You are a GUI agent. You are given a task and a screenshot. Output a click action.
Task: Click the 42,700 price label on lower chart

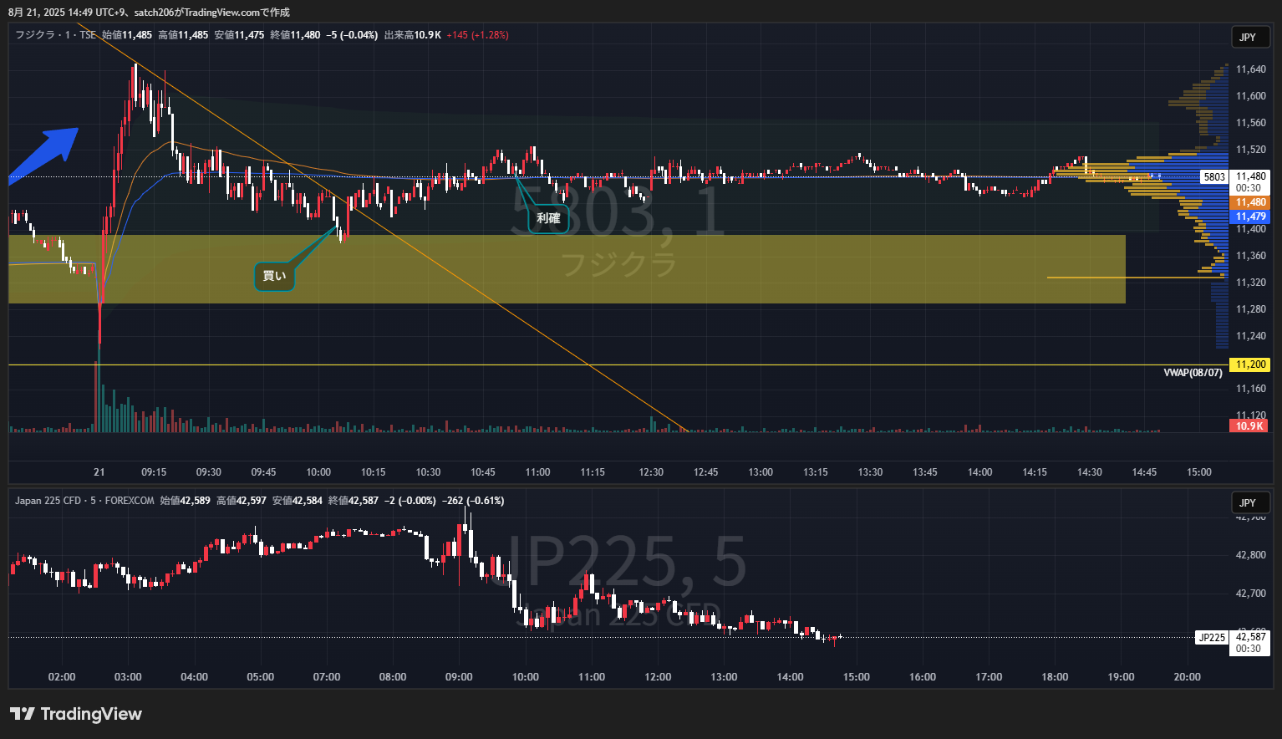click(x=1251, y=594)
